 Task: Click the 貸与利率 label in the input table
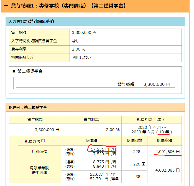pyautogui.click(x=19, y=49)
